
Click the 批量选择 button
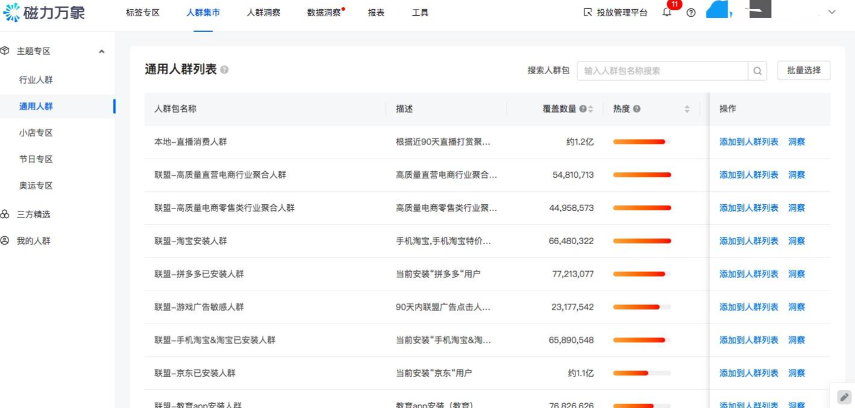pyautogui.click(x=803, y=71)
